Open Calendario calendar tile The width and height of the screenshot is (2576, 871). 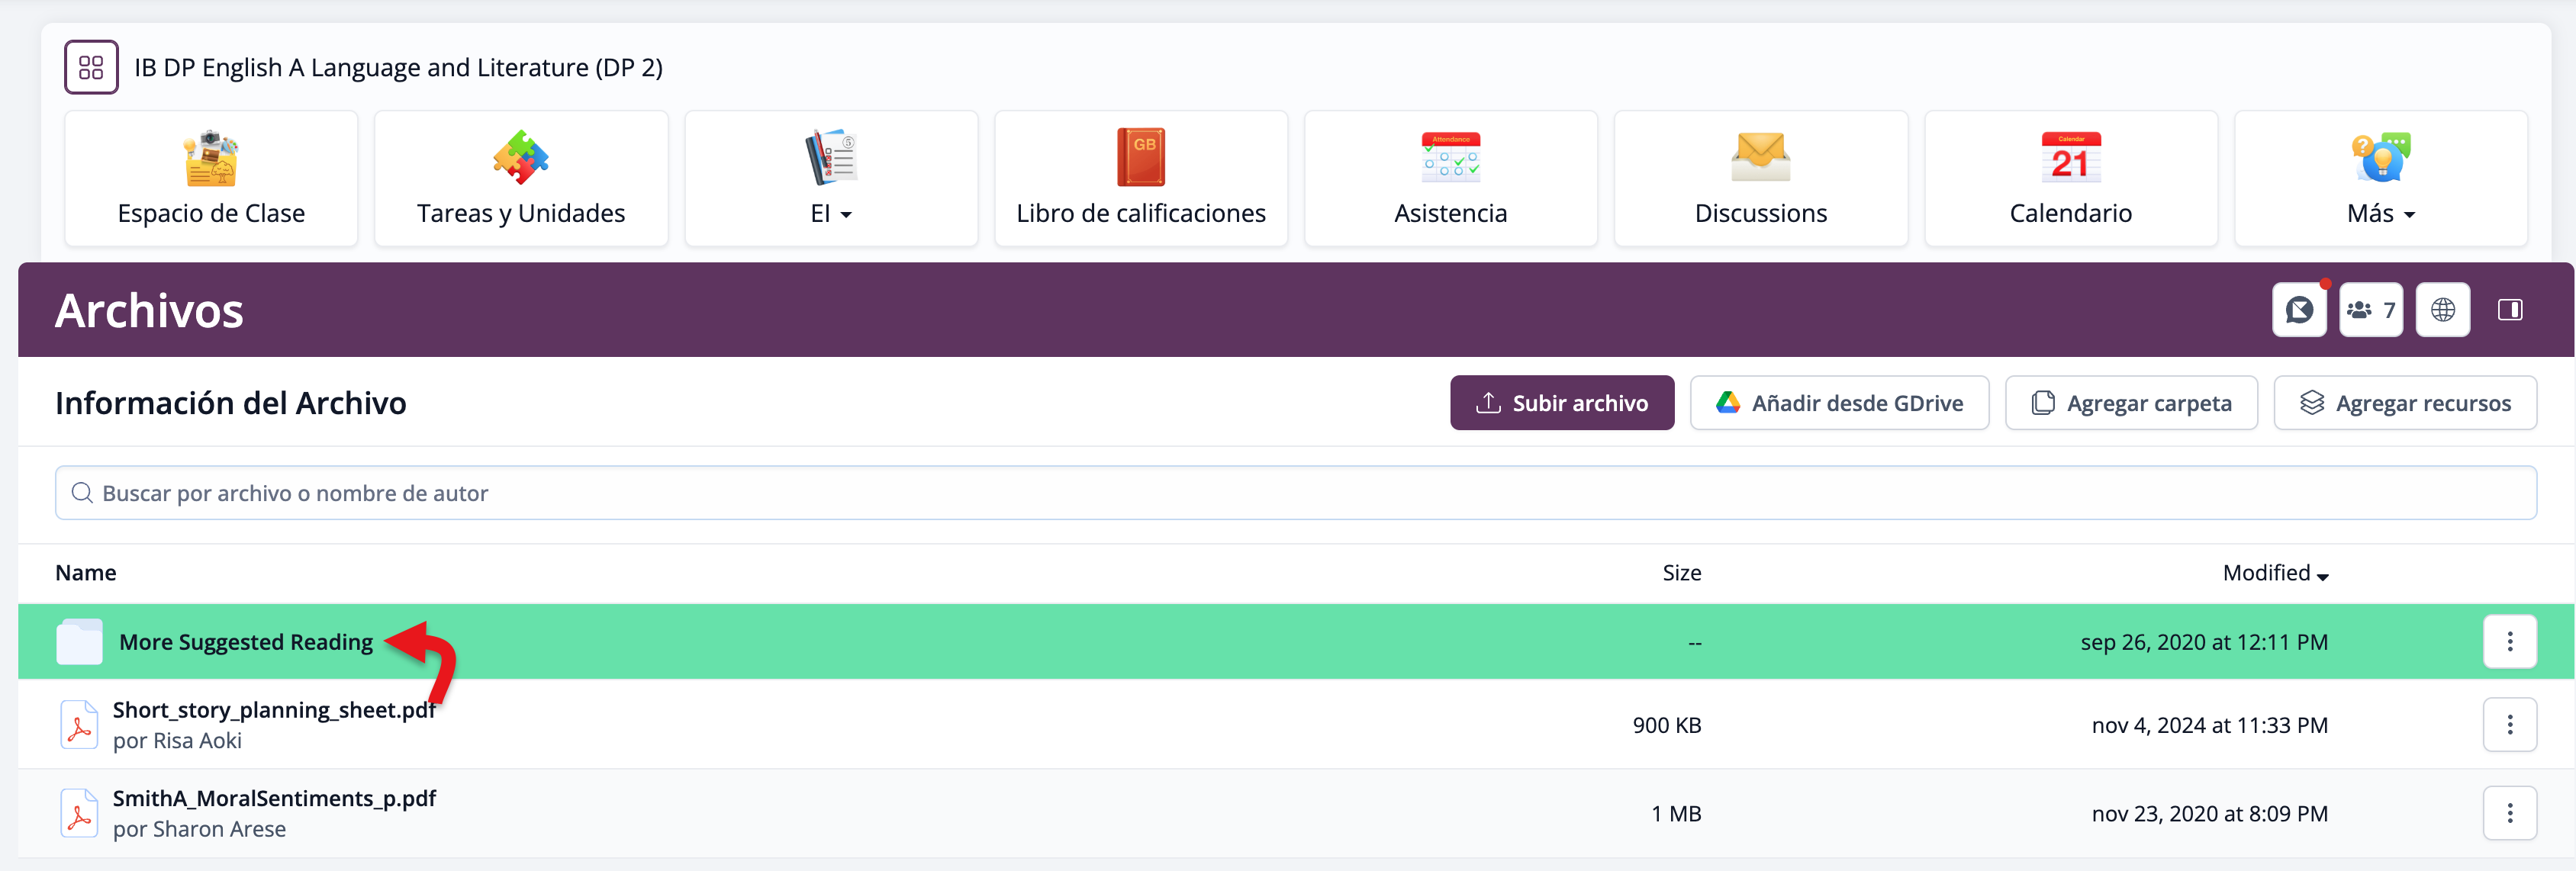point(2070,178)
